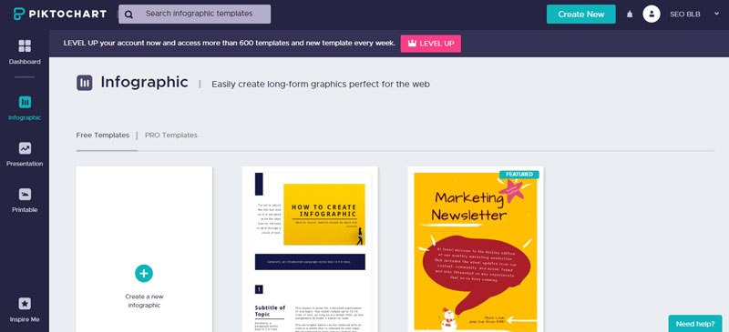The width and height of the screenshot is (729, 332).
Task: Select the Free Templates tab
Action: tap(103, 136)
